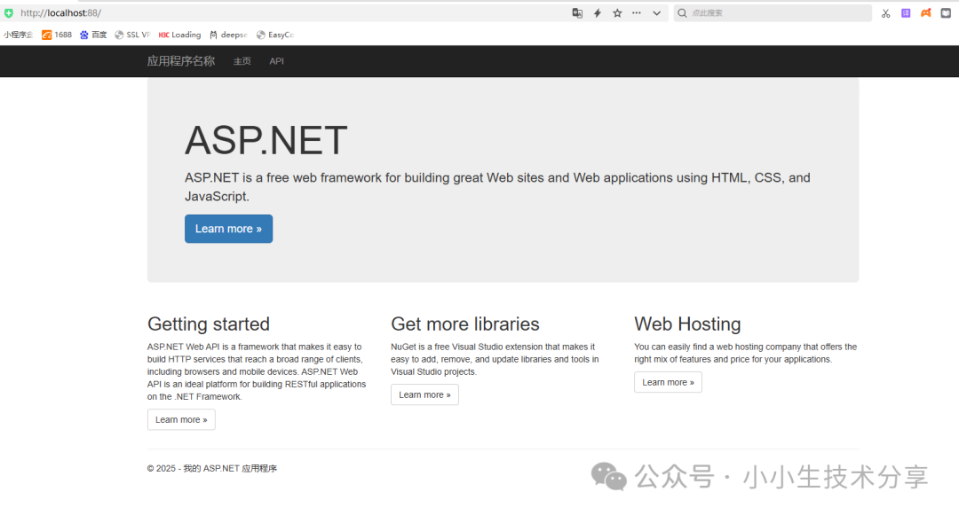Click Learn more under Web Hosting

(668, 382)
